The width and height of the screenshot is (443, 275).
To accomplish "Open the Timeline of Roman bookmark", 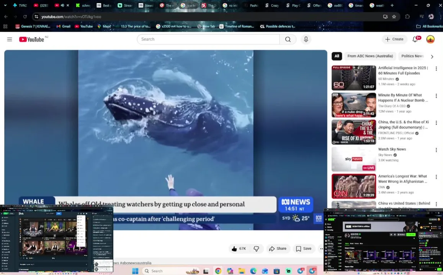I will point(237,26).
